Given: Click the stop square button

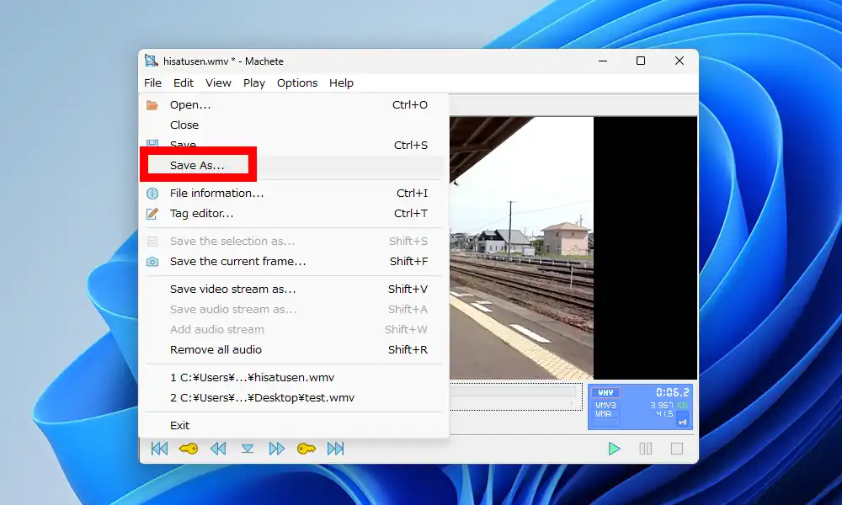Looking at the screenshot, I should [676, 449].
